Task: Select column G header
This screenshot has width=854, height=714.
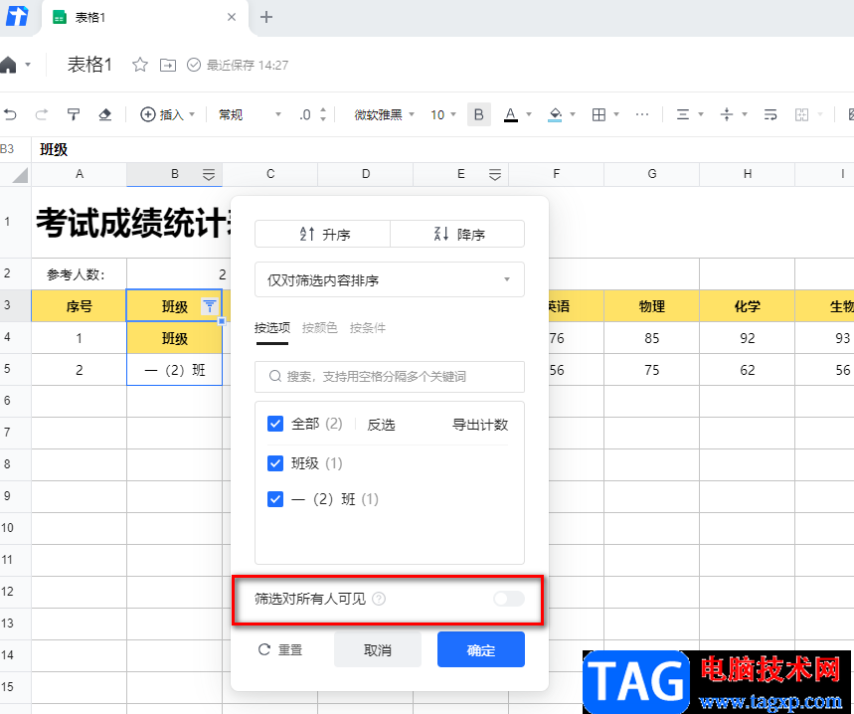Action: [652, 174]
